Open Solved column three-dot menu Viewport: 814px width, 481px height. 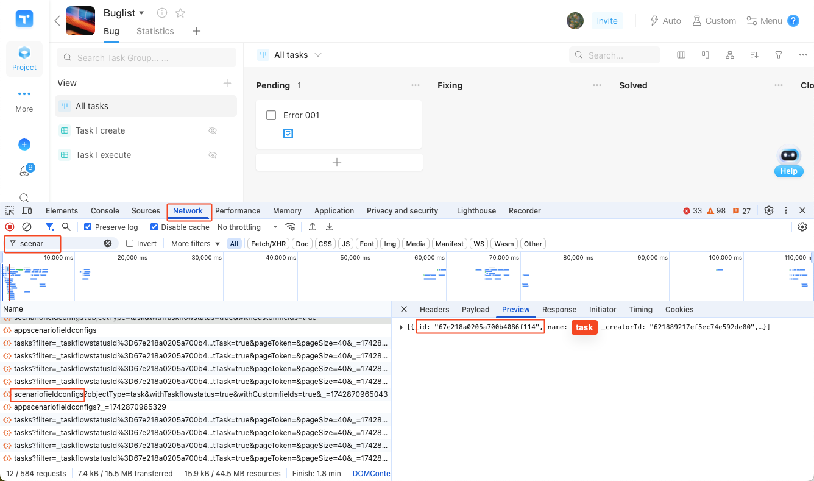[779, 85]
